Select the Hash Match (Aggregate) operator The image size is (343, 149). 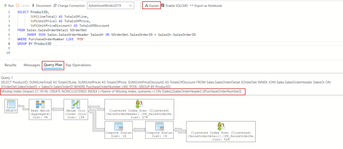coord(40,109)
